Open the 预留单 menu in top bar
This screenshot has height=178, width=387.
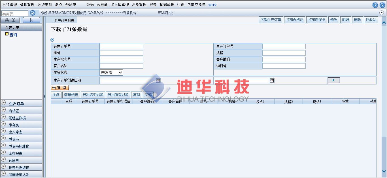click(x=71, y=5)
